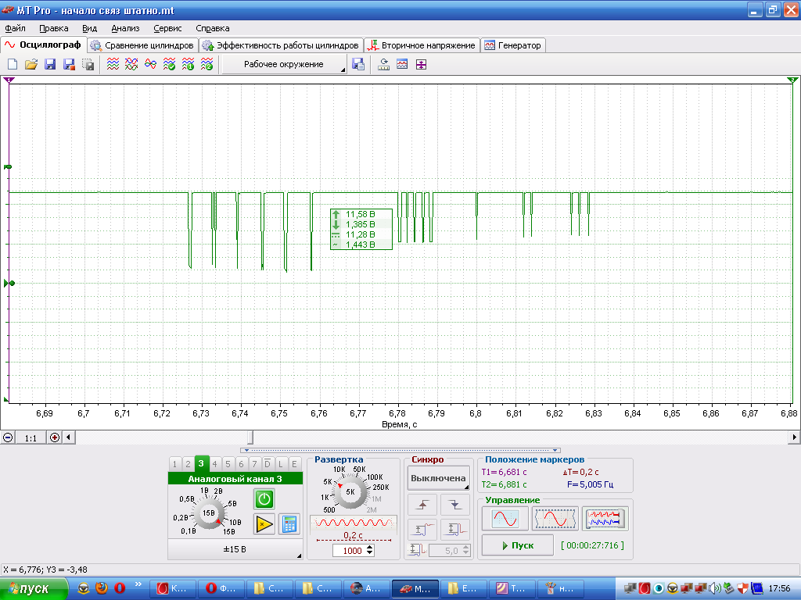Click the Развертка sweep rate knob
The height and width of the screenshot is (600, 801).
pyautogui.click(x=350, y=492)
